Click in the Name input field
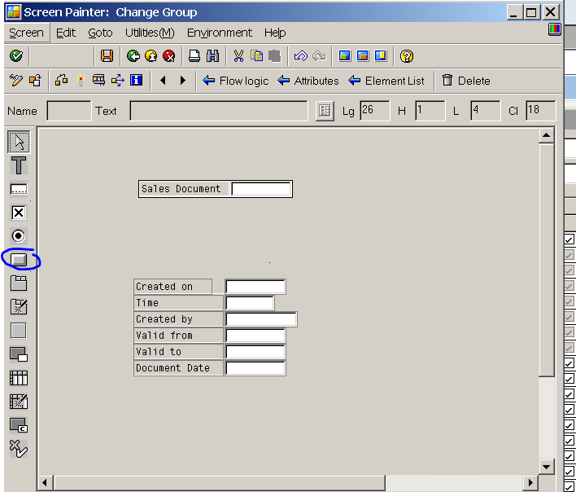Image resolution: width=576 pixels, height=492 pixels. pos(69,111)
